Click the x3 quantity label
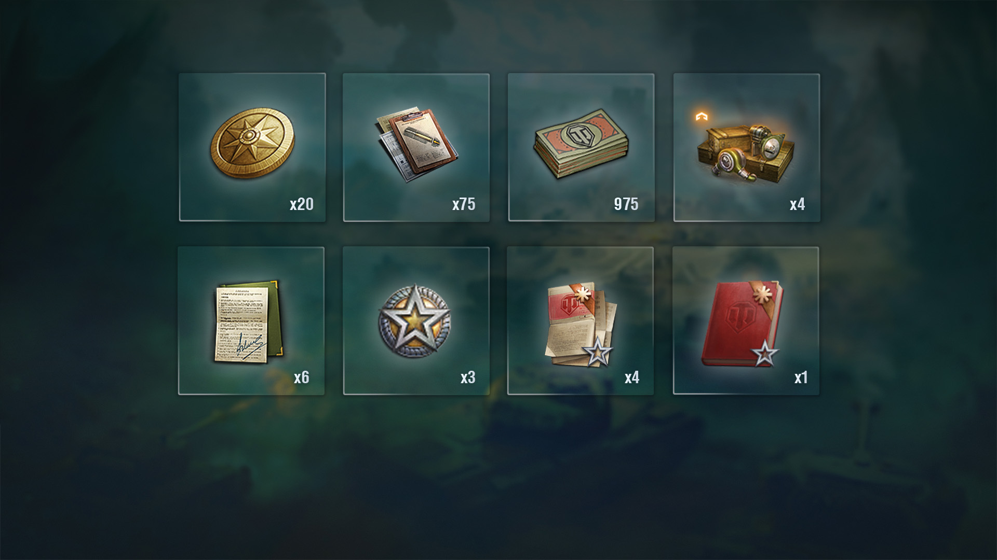Image resolution: width=997 pixels, height=560 pixels. click(x=468, y=377)
